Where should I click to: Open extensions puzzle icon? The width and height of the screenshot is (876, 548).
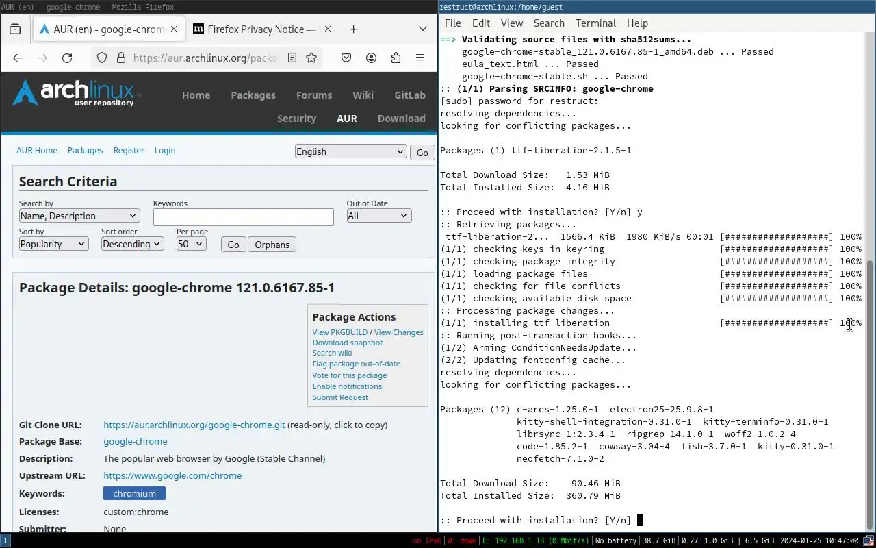(396, 58)
